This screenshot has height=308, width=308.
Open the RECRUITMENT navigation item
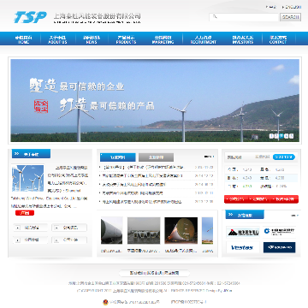(204, 39)
